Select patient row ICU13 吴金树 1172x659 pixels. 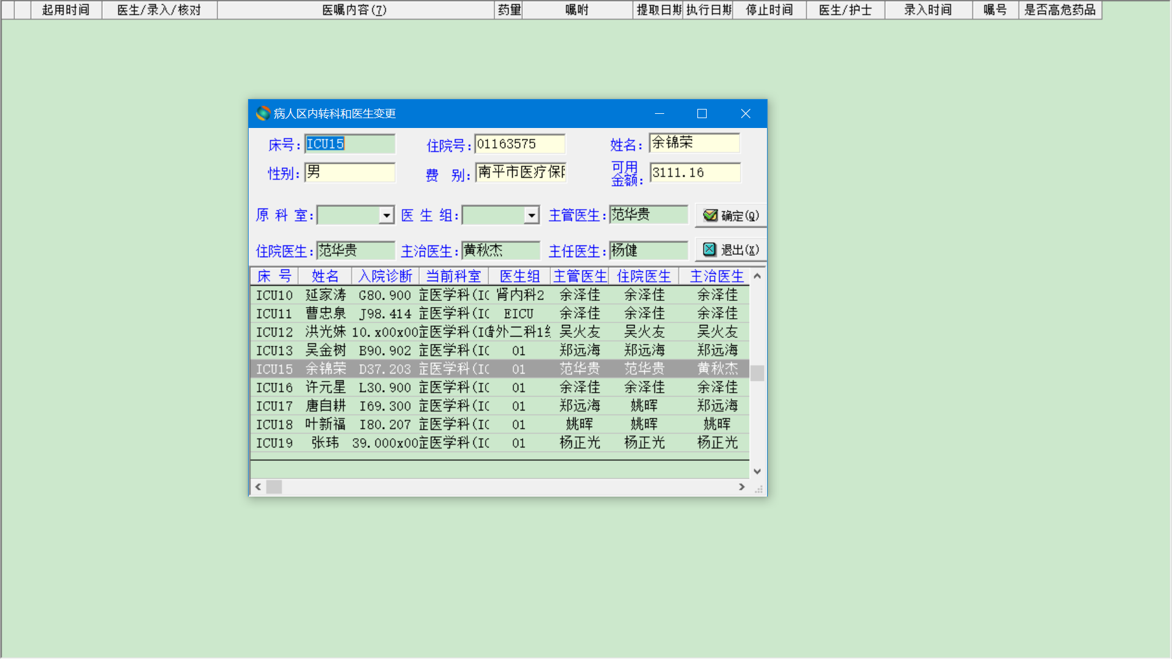point(500,351)
